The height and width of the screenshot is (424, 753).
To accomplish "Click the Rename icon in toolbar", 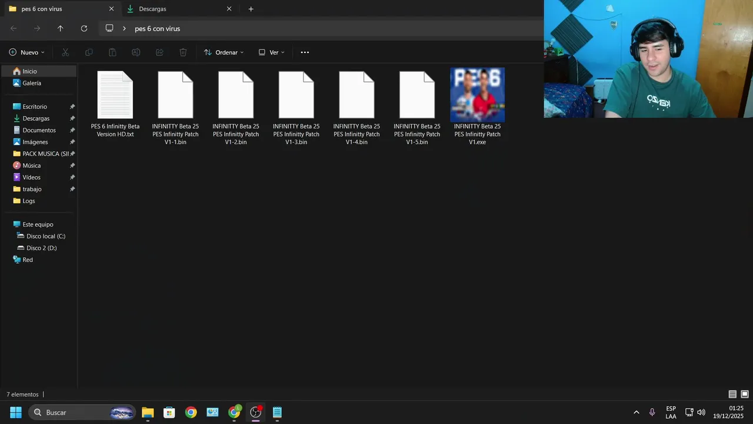I will [x=136, y=52].
